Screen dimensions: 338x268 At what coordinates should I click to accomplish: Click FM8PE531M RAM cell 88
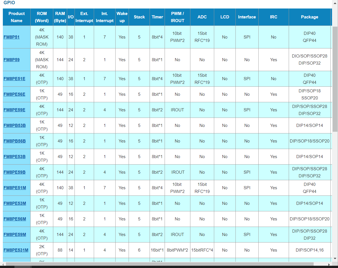point(60,250)
